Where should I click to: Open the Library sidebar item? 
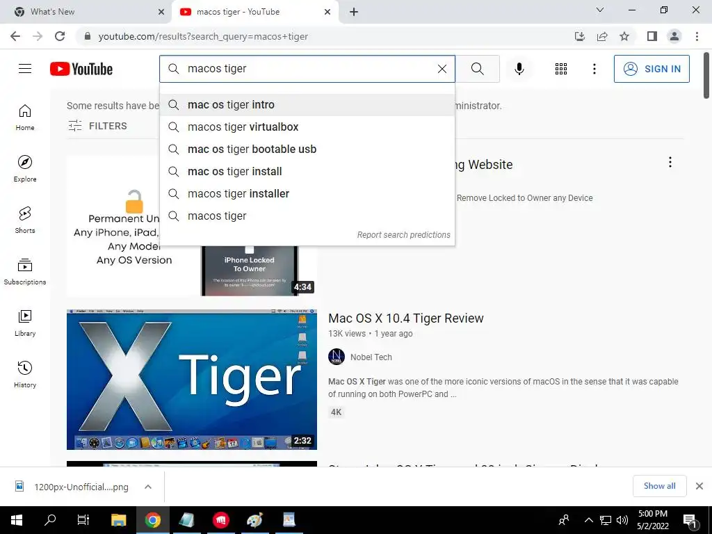tap(25, 323)
